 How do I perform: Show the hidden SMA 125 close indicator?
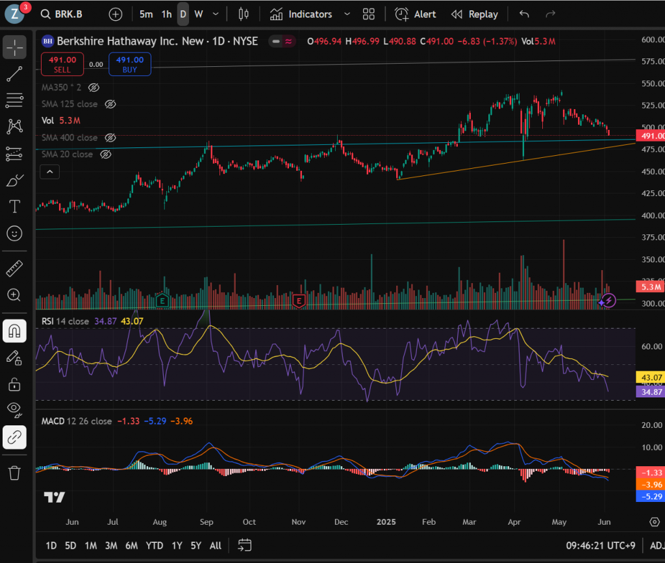[x=110, y=104]
